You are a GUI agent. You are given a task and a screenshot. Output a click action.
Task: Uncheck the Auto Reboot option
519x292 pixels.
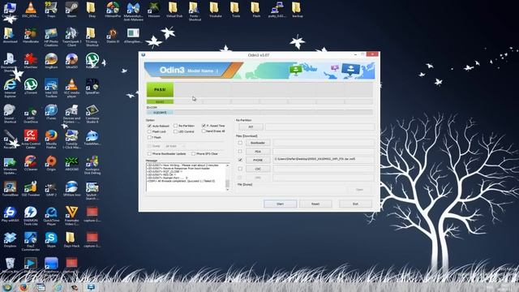[149, 127]
